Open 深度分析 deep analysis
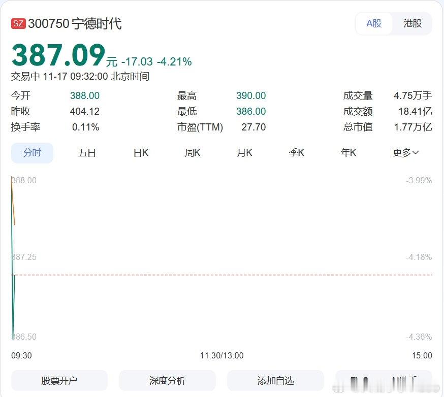Image resolution: width=444 pixels, height=397 pixels. (167, 380)
